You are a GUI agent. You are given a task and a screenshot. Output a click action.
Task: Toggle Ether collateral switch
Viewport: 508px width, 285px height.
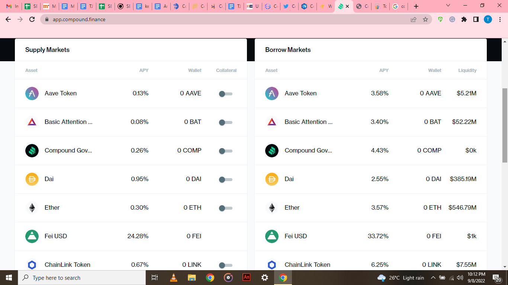226,208
